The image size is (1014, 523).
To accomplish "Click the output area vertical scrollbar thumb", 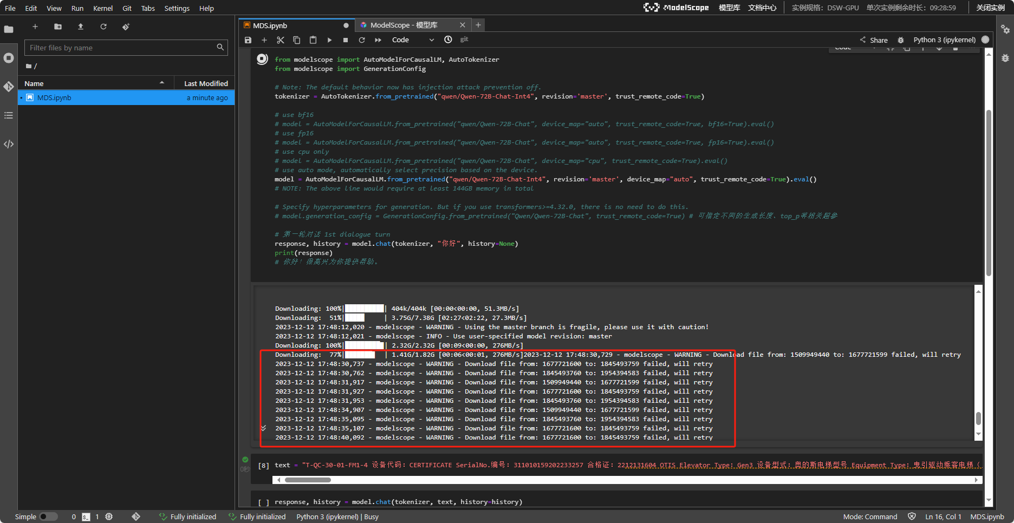I will [978, 419].
